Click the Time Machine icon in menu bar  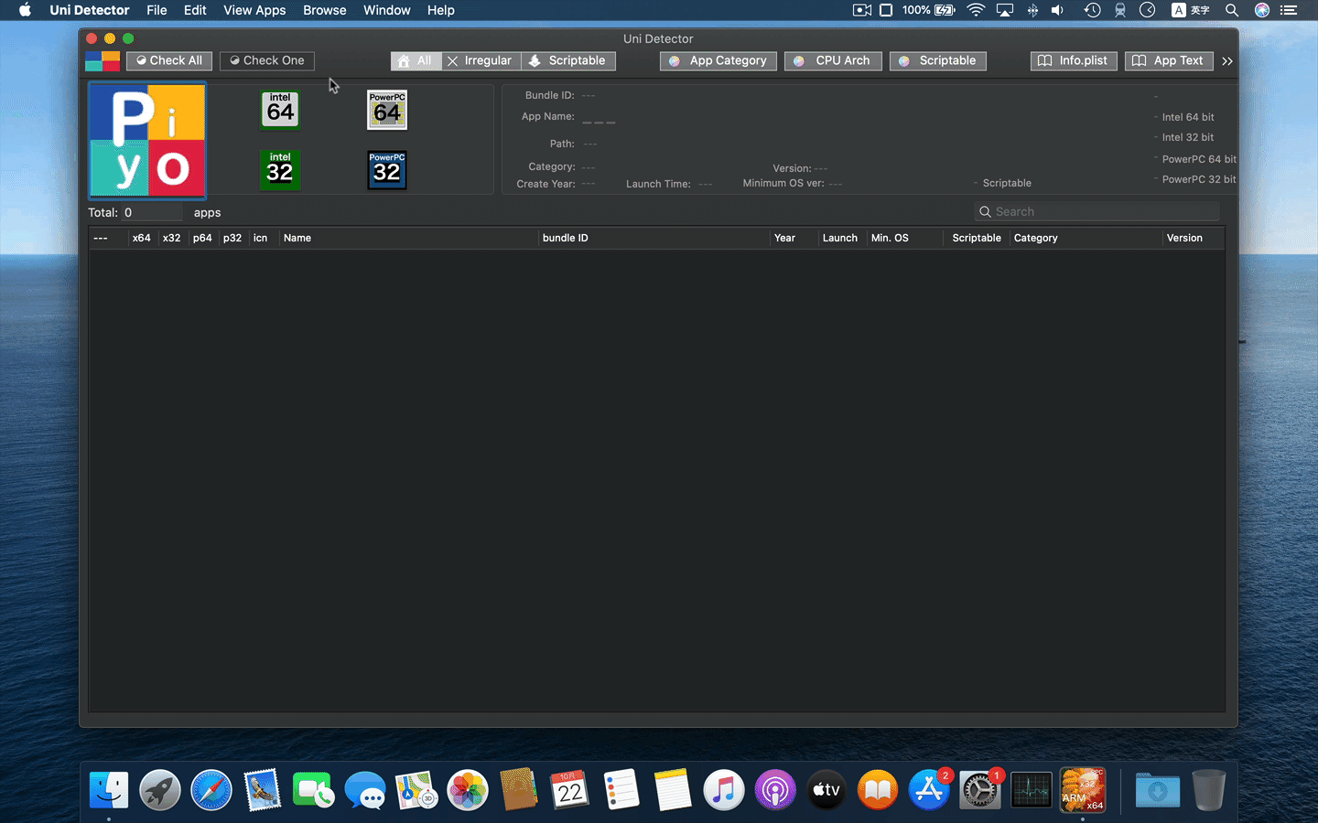[x=1092, y=10]
